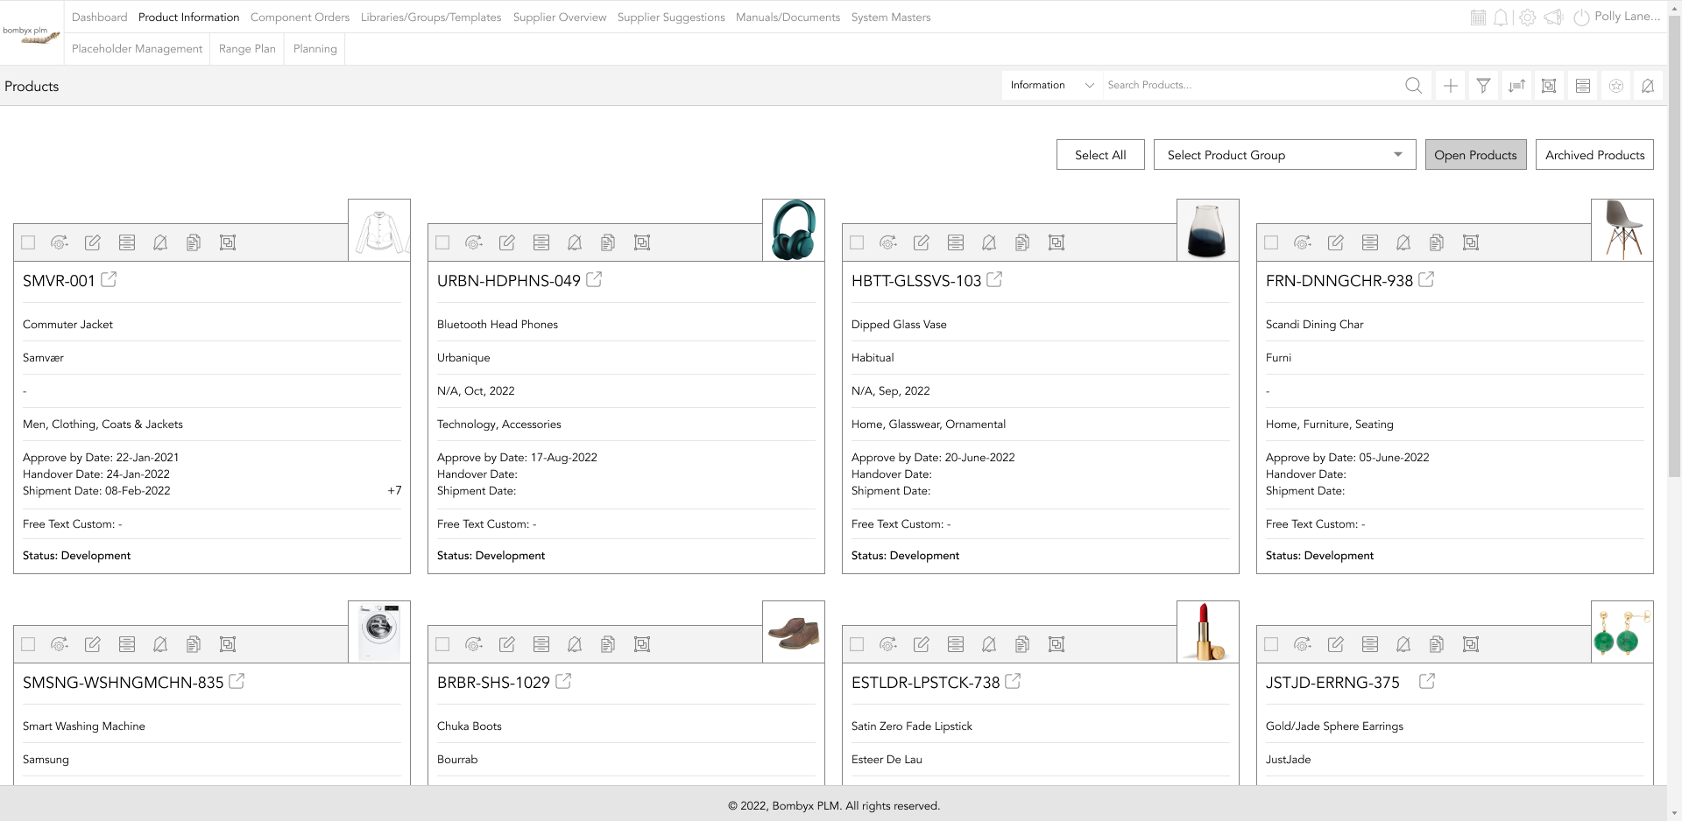Click the Bombyx PLM logo
This screenshot has width=1682, height=821.
point(32,33)
